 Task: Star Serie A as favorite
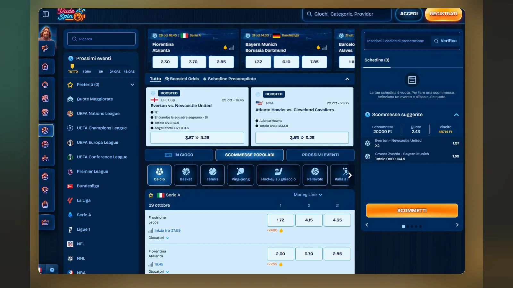tap(151, 195)
